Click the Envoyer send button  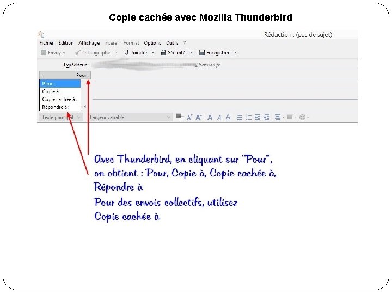pyautogui.click(x=53, y=52)
